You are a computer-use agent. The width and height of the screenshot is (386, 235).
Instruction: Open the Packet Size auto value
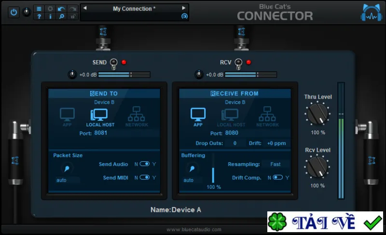pos(67,180)
